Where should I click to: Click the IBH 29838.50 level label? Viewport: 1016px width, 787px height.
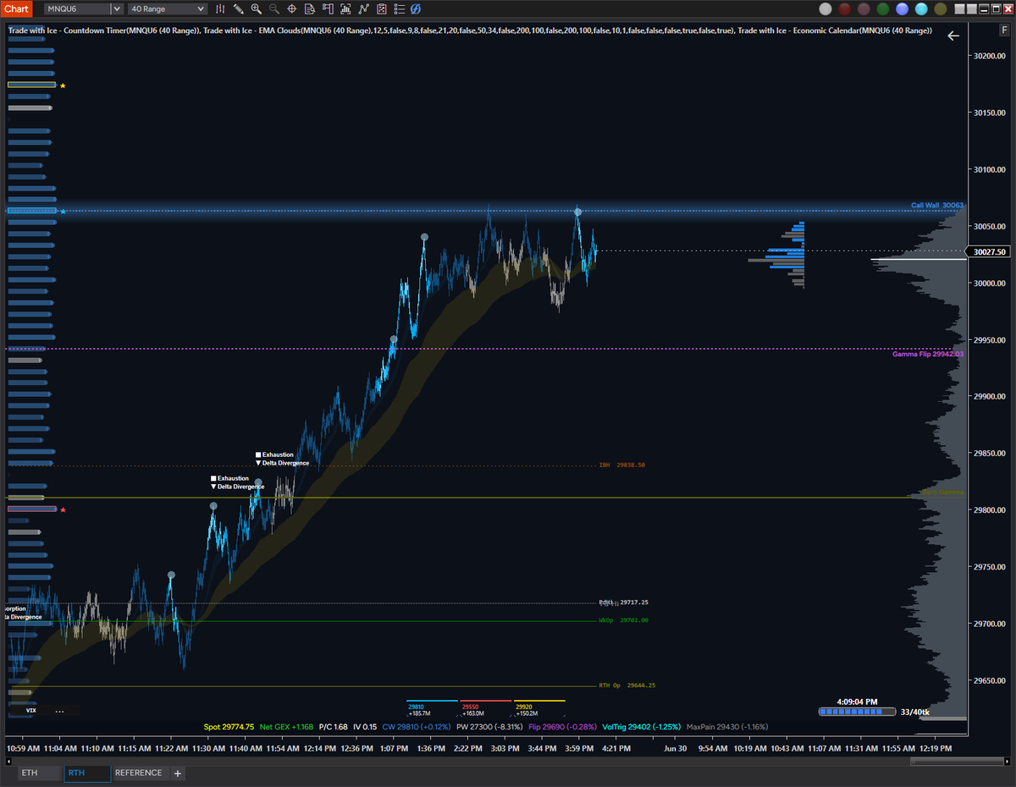click(622, 465)
